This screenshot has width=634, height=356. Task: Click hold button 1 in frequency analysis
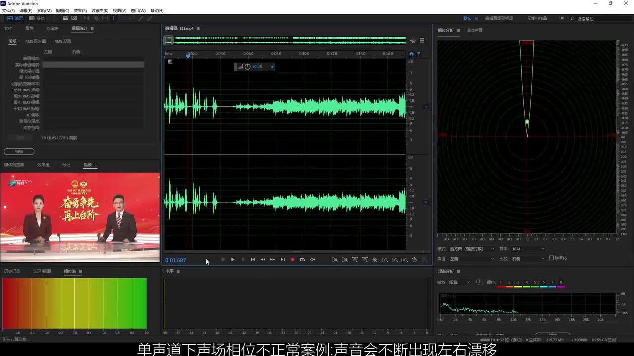tap(501, 283)
